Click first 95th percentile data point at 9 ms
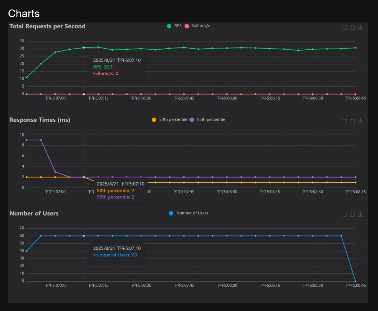This screenshot has width=378, height=311. pyautogui.click(x=27, y=140)
